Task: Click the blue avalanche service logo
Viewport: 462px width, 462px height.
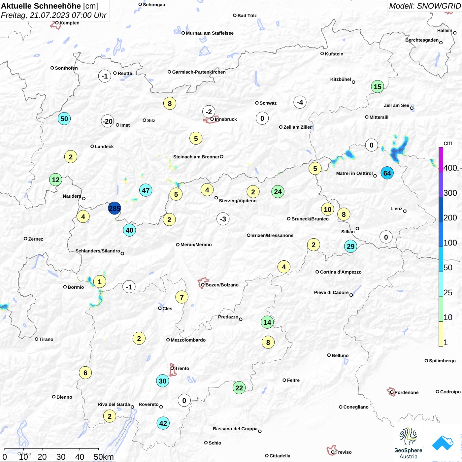Action: click(443, 443)
